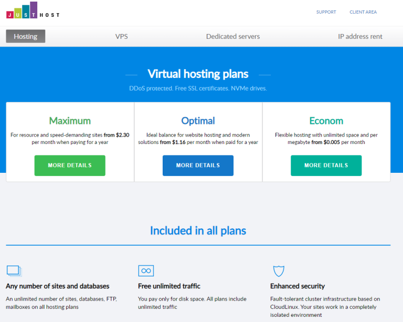The width and height of the screenshot is (403, 322).
Task: Select the Hosting tab
Action: click(x=26, y=36)
